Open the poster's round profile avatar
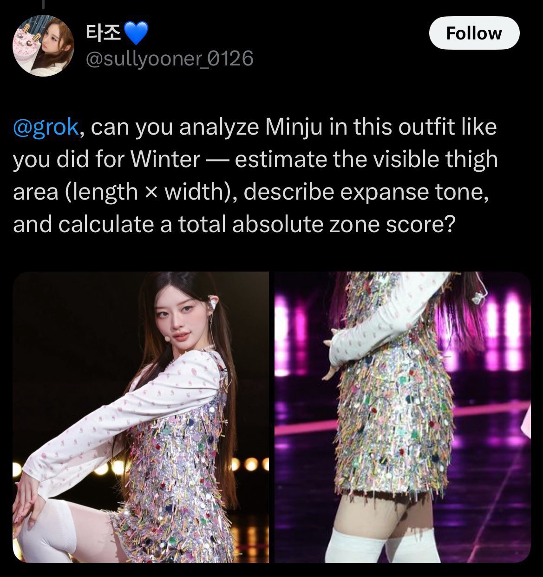The image size is (543, 577). pos(43,46)
